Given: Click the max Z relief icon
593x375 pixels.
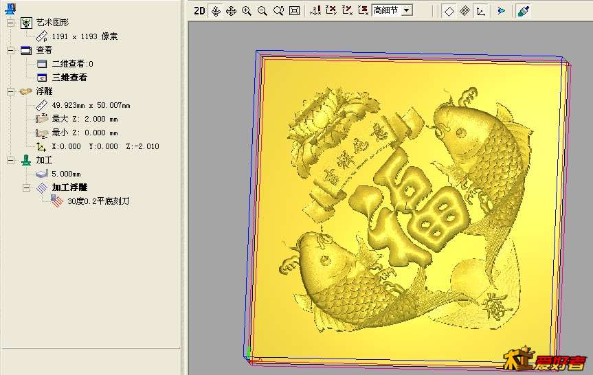Looking at the screenshot, I should point(42,119).
